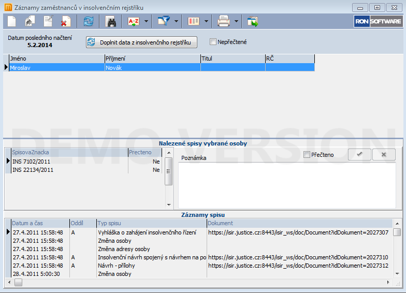The image size is (406, 293).
Task: Click the refresh arrows toolbar icon
Action: pyautogui.click(x=89, y=21)
